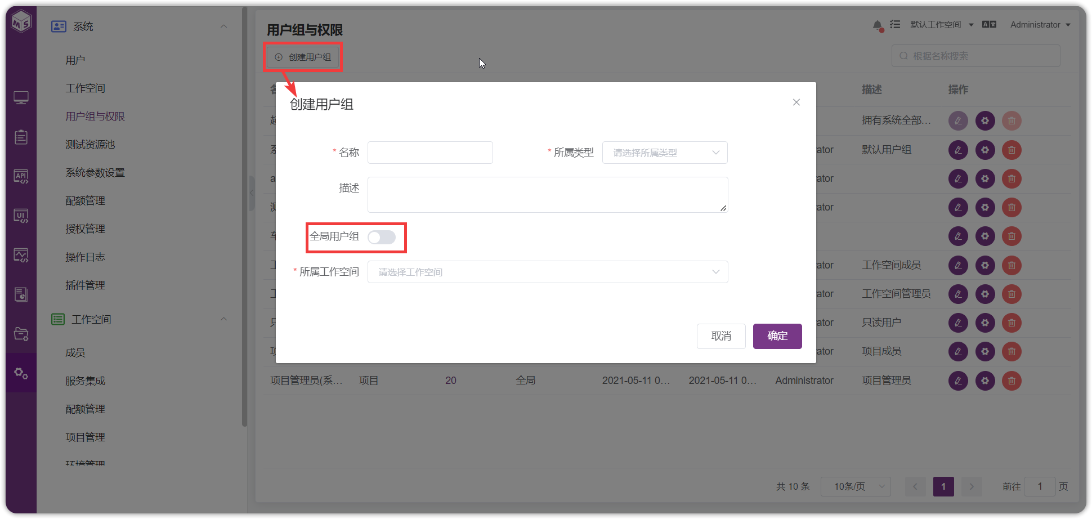Open the project settings folder sidebar icon
1092x519 pixels.
coord(21,334)
